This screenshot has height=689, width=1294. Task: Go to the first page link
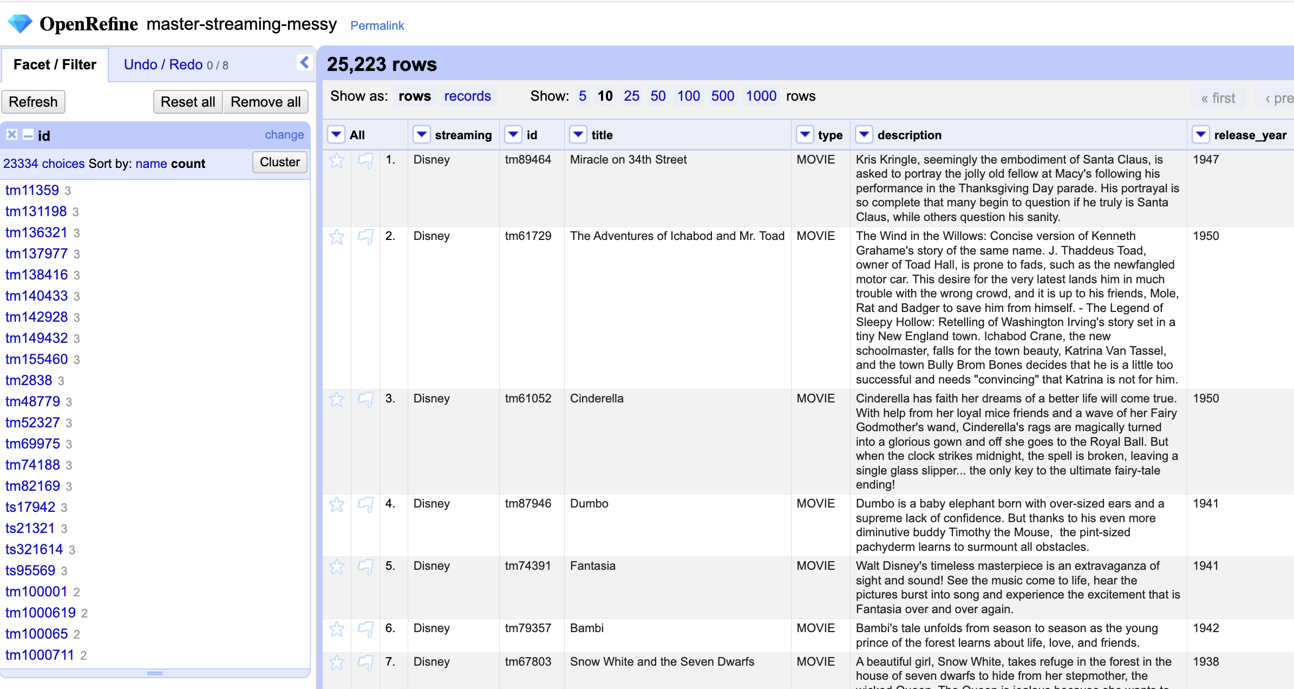1218,98
